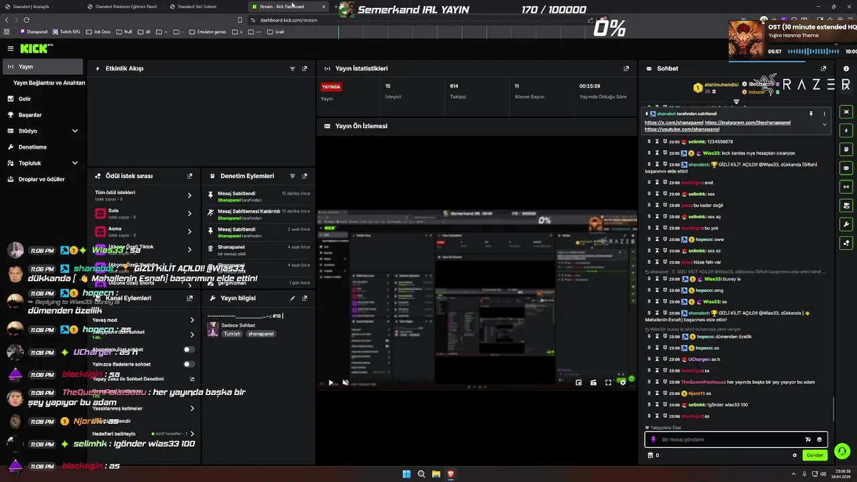Image resolution: width=857 pixels, height=482 pixels.
Task: Select Yayın in the sidebar
Action: click(43, 67)
